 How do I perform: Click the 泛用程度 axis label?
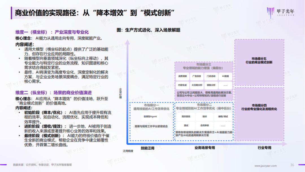(x=128, y=151)
